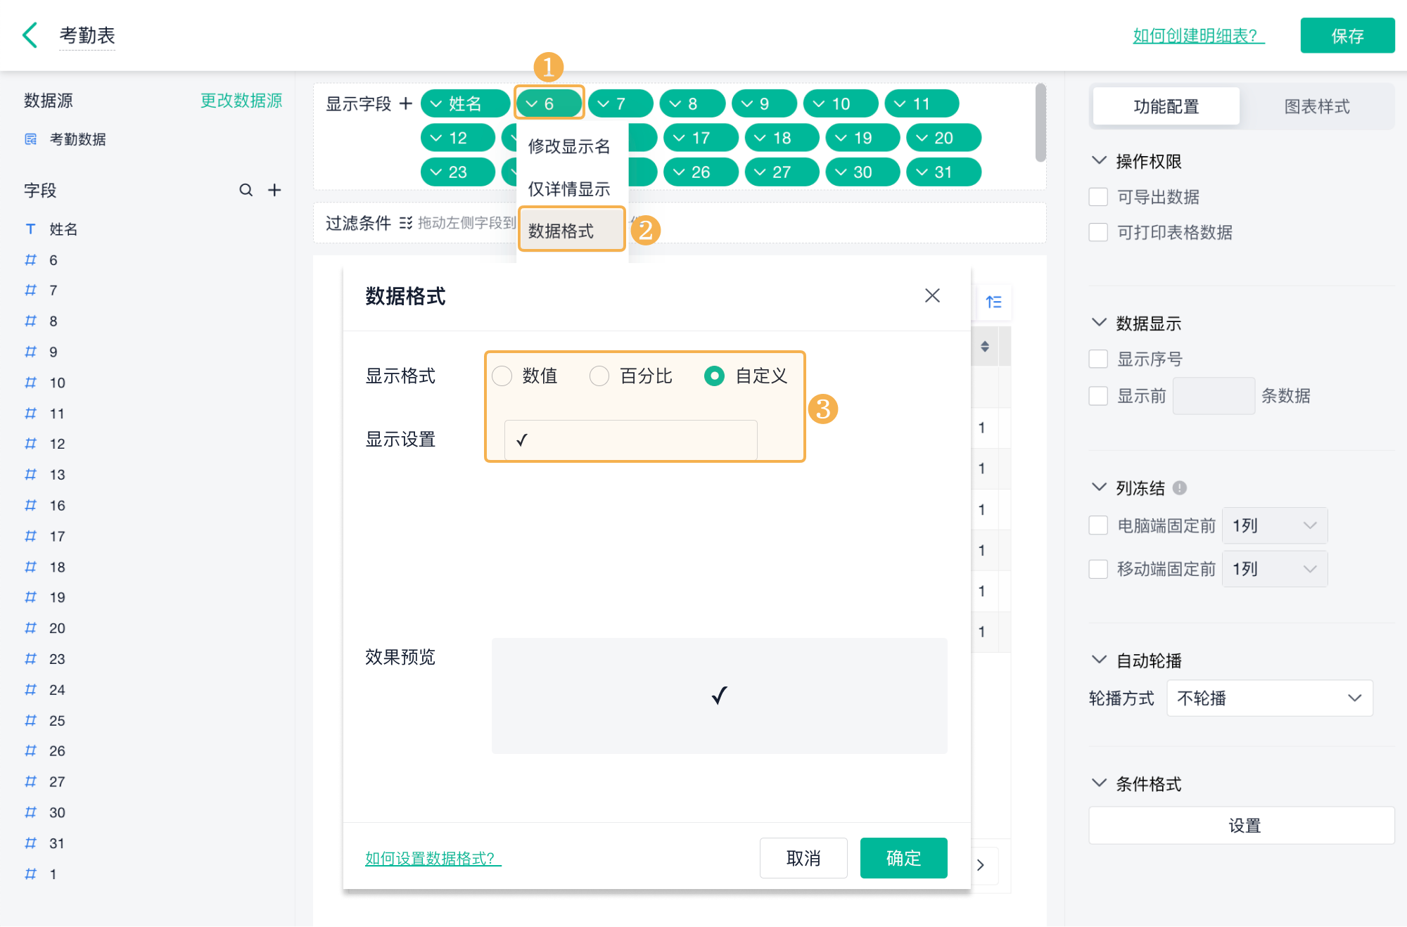Click the 考勤表 title text
1407x927 pixels.
click(87, 35)
